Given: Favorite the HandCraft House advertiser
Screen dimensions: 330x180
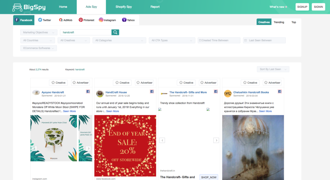Looking at the screenshot, I should (144, 82).
